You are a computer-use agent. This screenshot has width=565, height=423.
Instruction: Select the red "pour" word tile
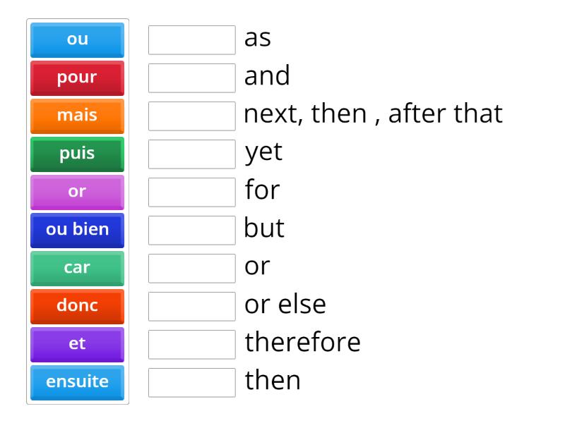(x=76, y=78)
